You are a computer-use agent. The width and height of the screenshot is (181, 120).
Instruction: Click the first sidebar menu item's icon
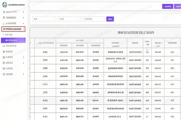(4, 12)
